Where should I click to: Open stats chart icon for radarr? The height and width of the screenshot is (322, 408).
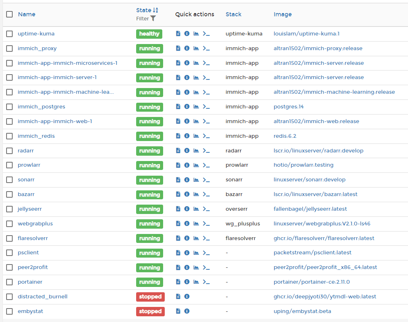tap(196, 150)
